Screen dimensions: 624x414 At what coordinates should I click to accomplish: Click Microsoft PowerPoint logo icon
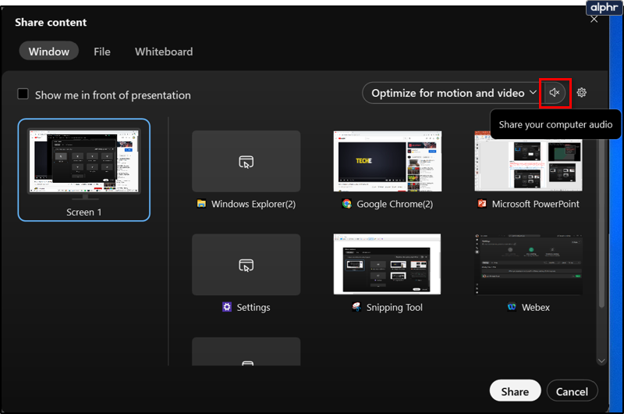482,204
